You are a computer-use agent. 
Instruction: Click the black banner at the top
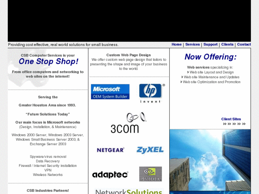point(129,21)
